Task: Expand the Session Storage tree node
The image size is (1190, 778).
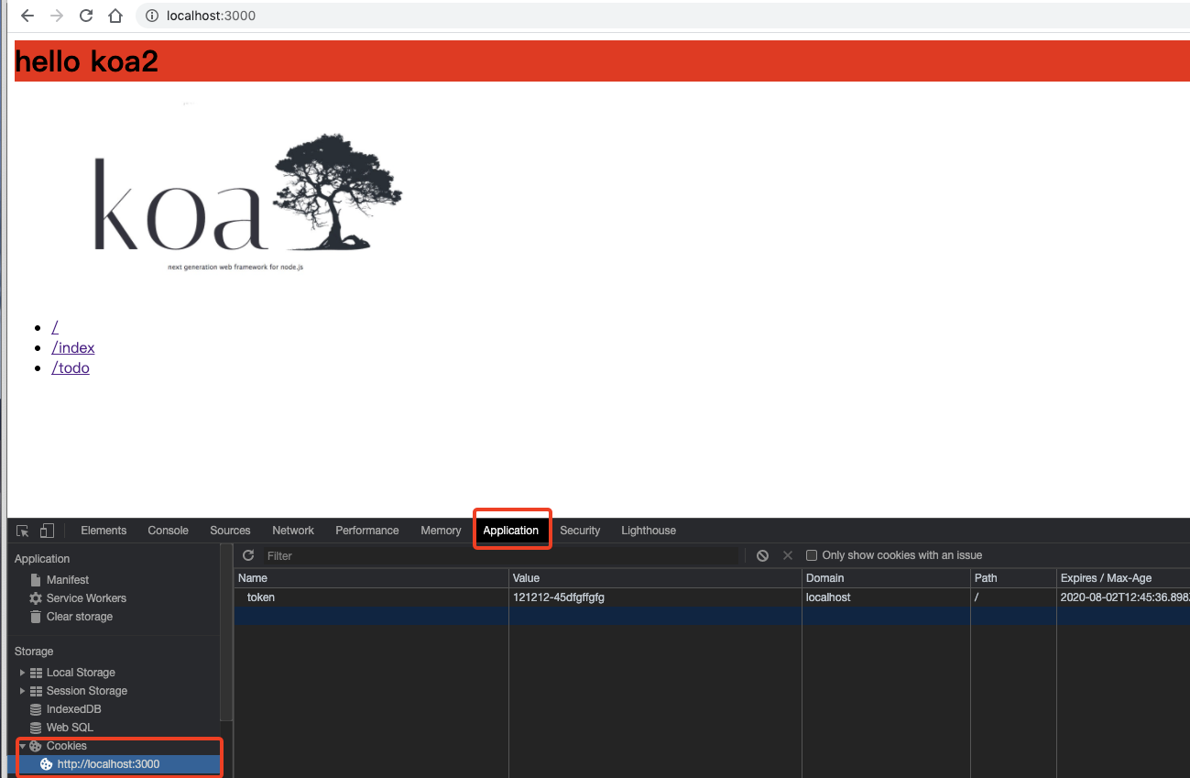Action: (x=22, y=691)
